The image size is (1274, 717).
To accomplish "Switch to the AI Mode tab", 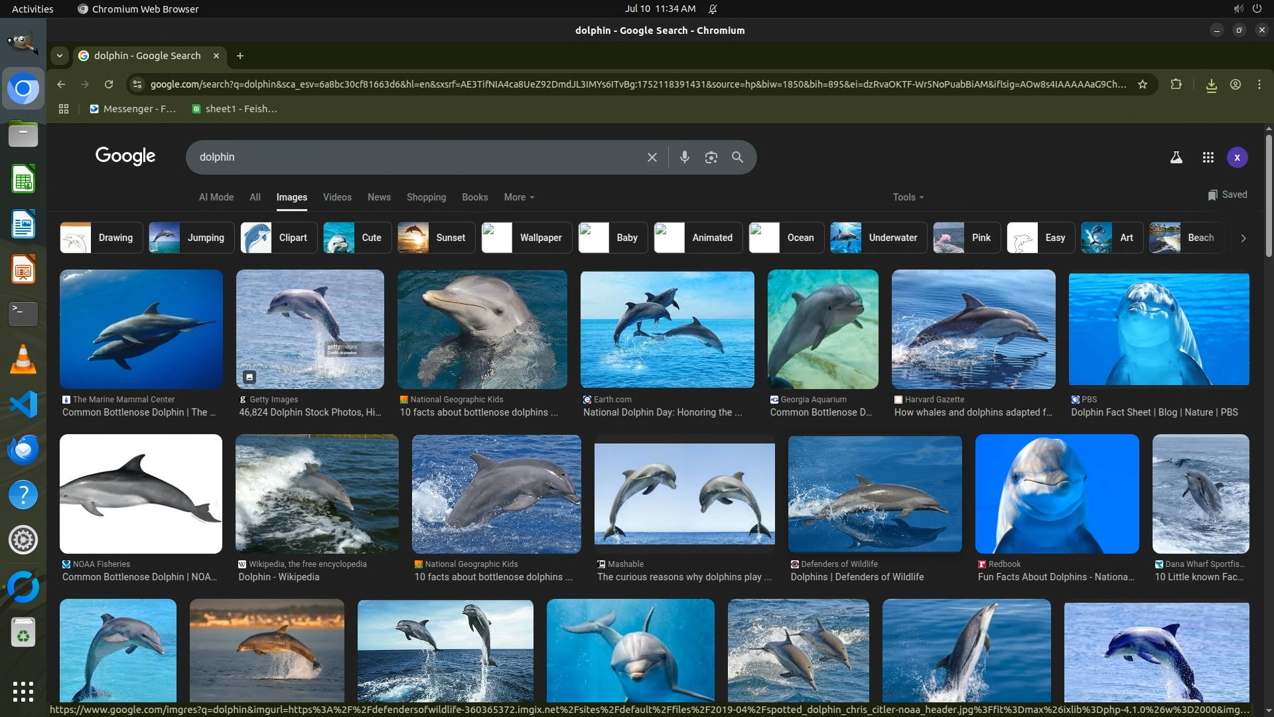I will click(216, 197).
